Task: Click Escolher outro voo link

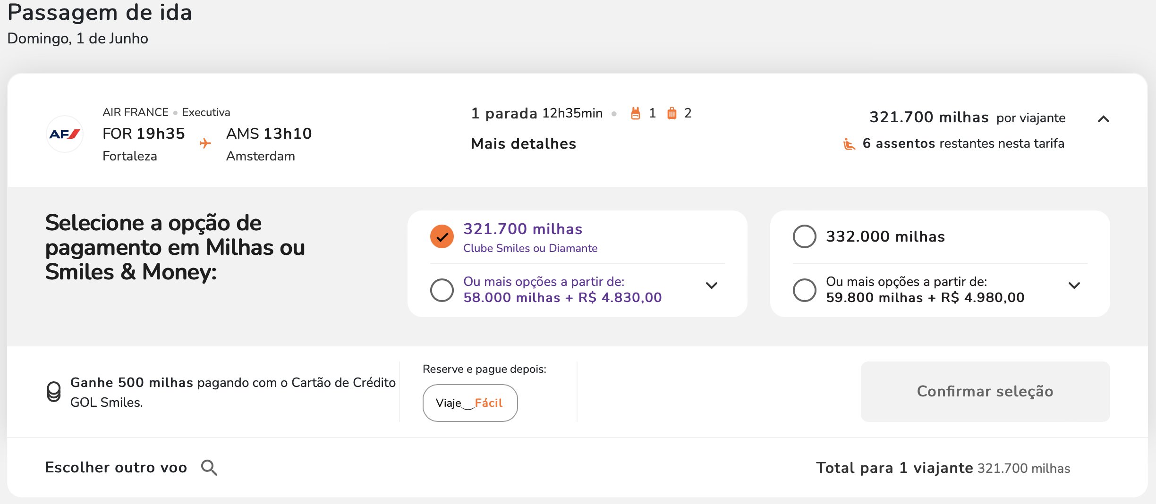Action: (x=116, y=468)
